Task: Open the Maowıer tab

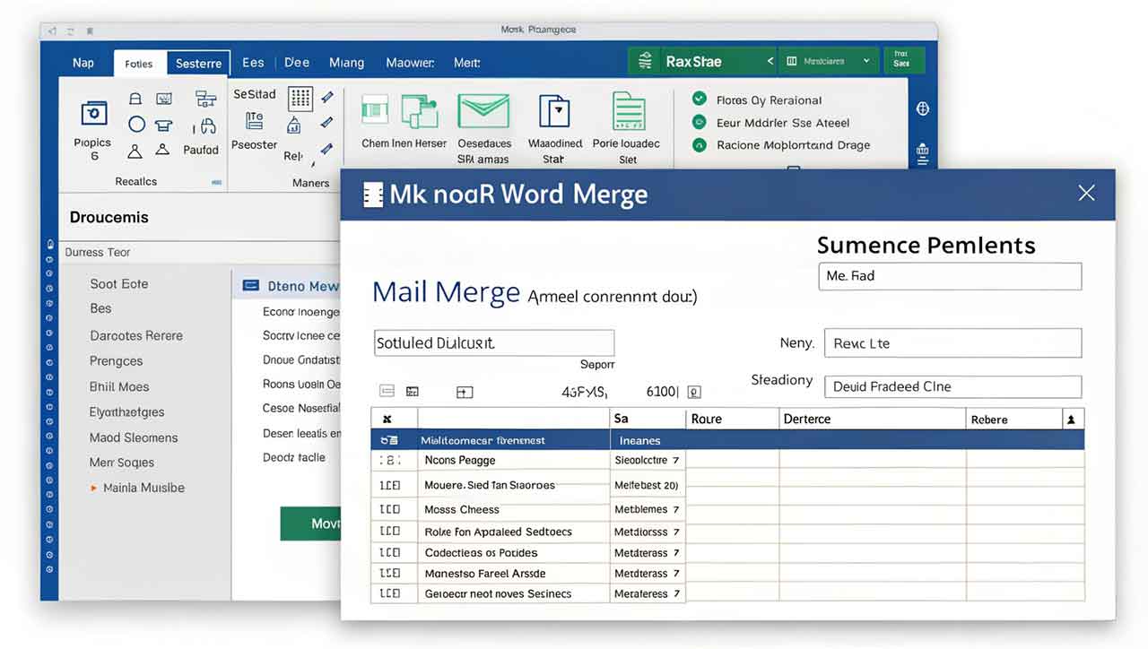Action: [410, 63]
